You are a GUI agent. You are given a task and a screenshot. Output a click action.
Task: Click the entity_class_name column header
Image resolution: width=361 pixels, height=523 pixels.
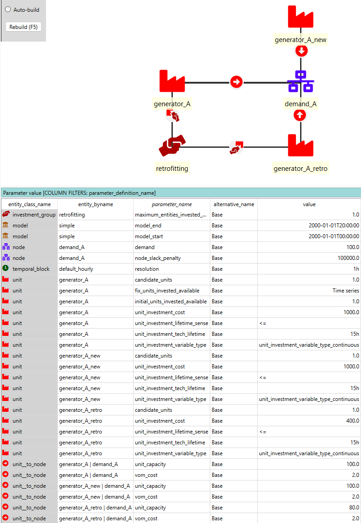coord(30,204)
